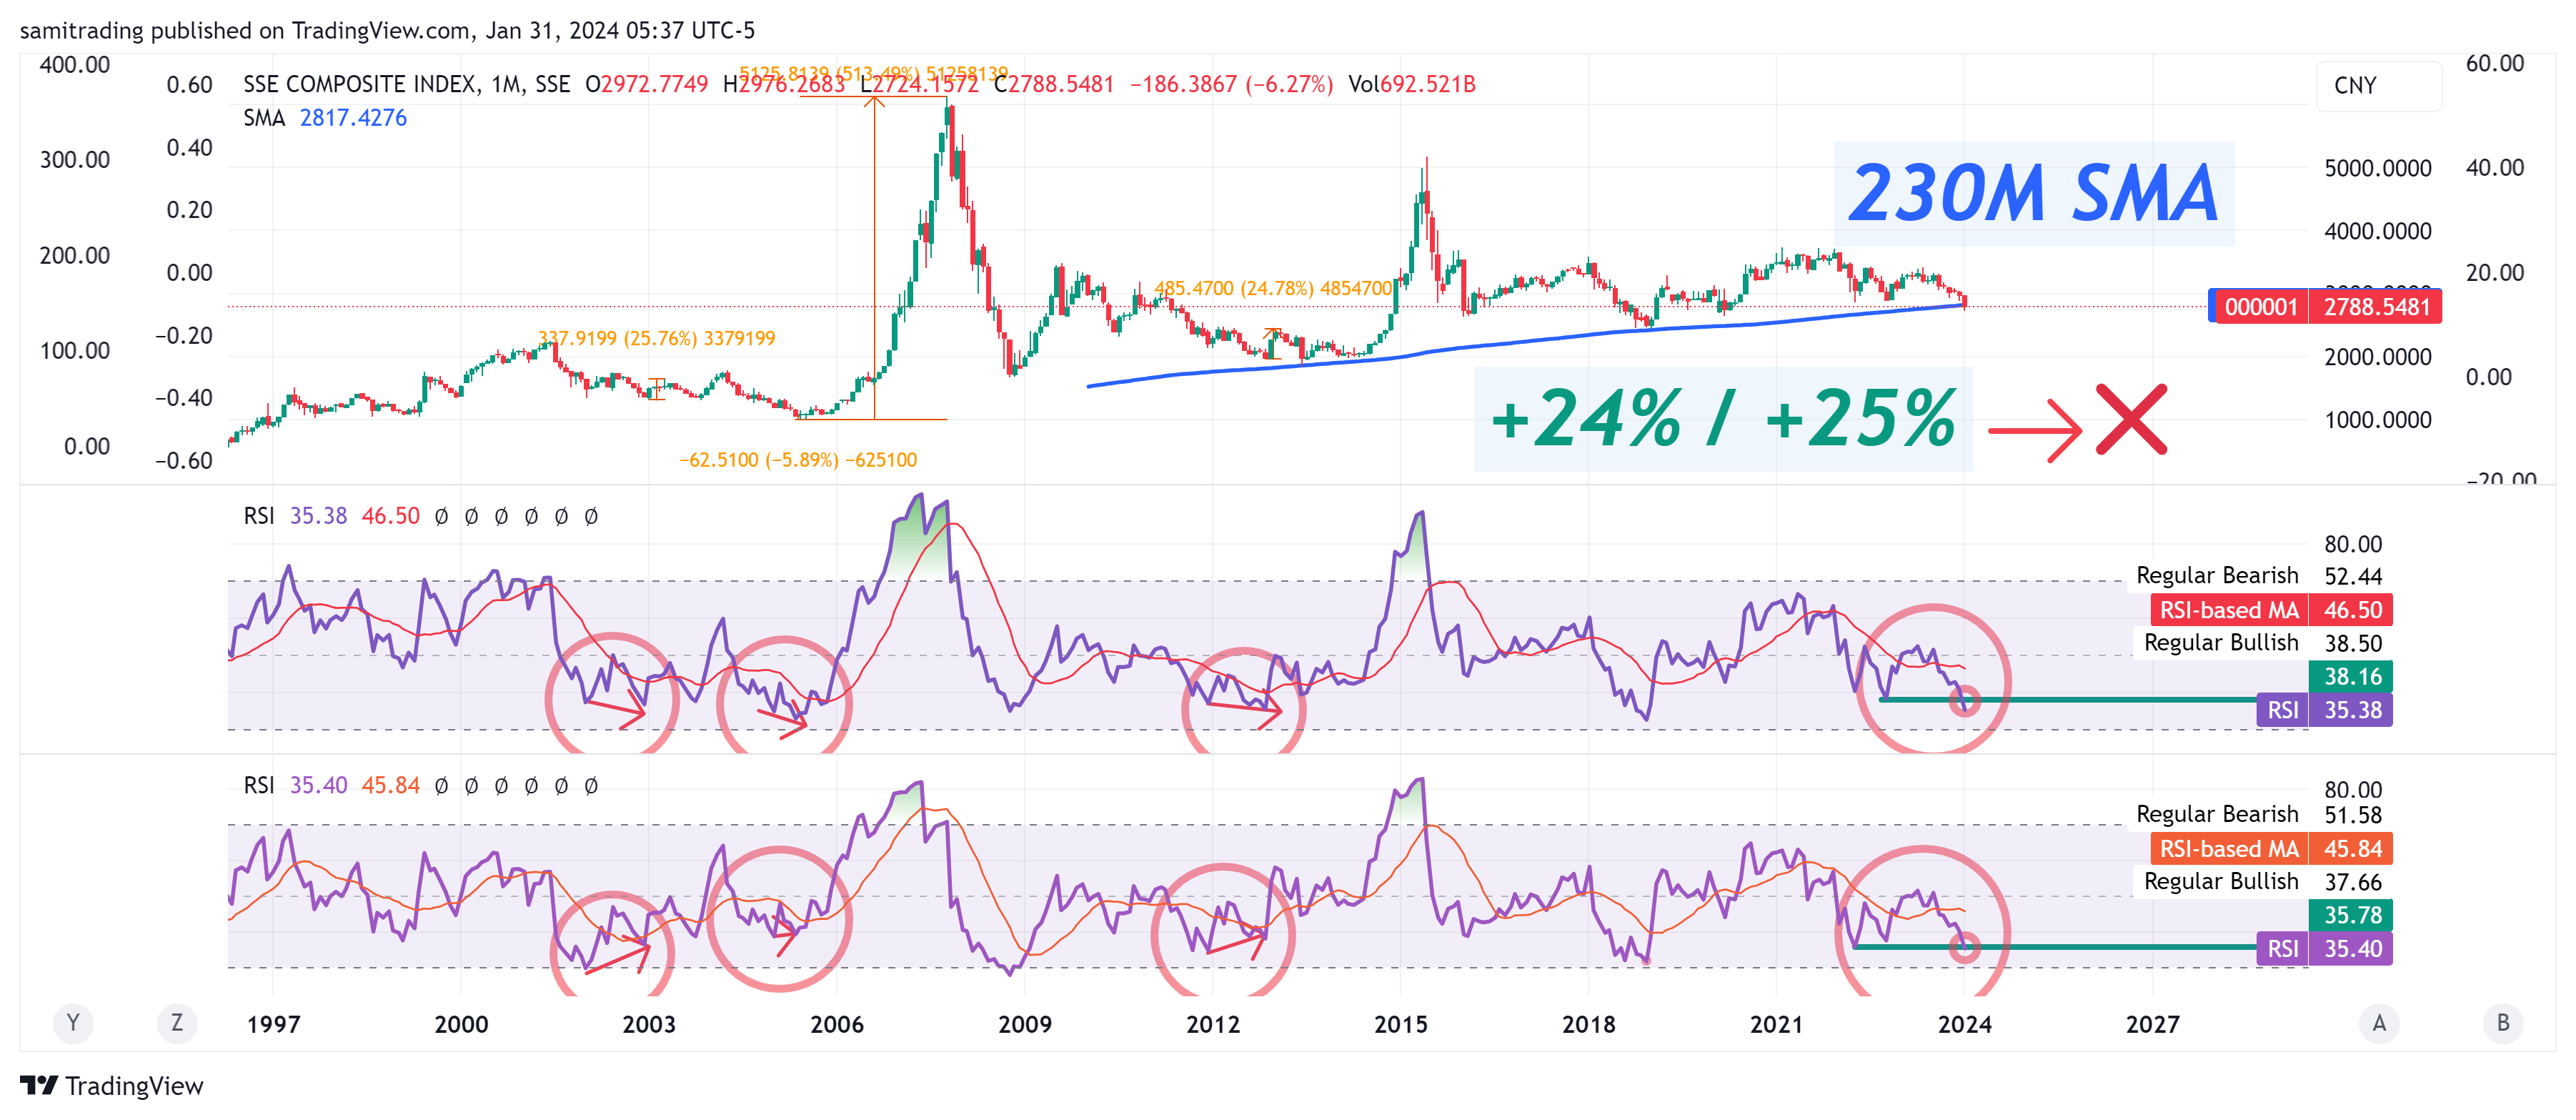Viewport: 2576px width, 1120px height.
Task: Click the Vol 692.521B value
Action: tap(1411, 85)
